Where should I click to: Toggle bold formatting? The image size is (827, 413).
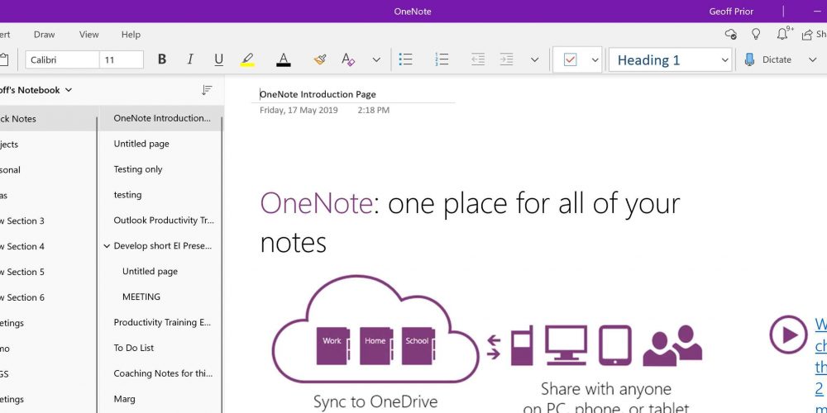[162, 59]
